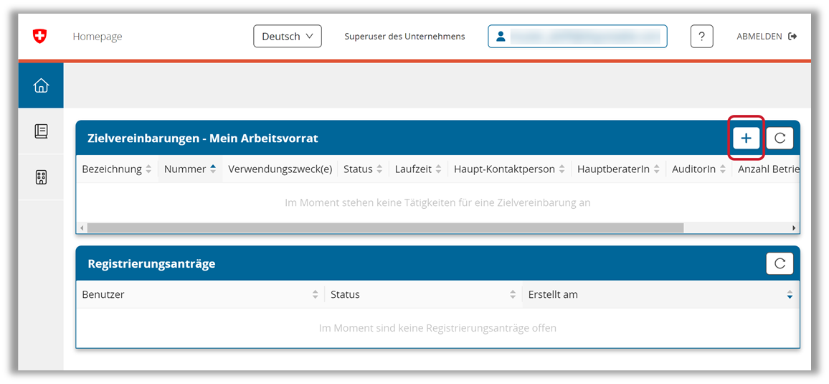Open the document list sidebar icon

(41, 131)
